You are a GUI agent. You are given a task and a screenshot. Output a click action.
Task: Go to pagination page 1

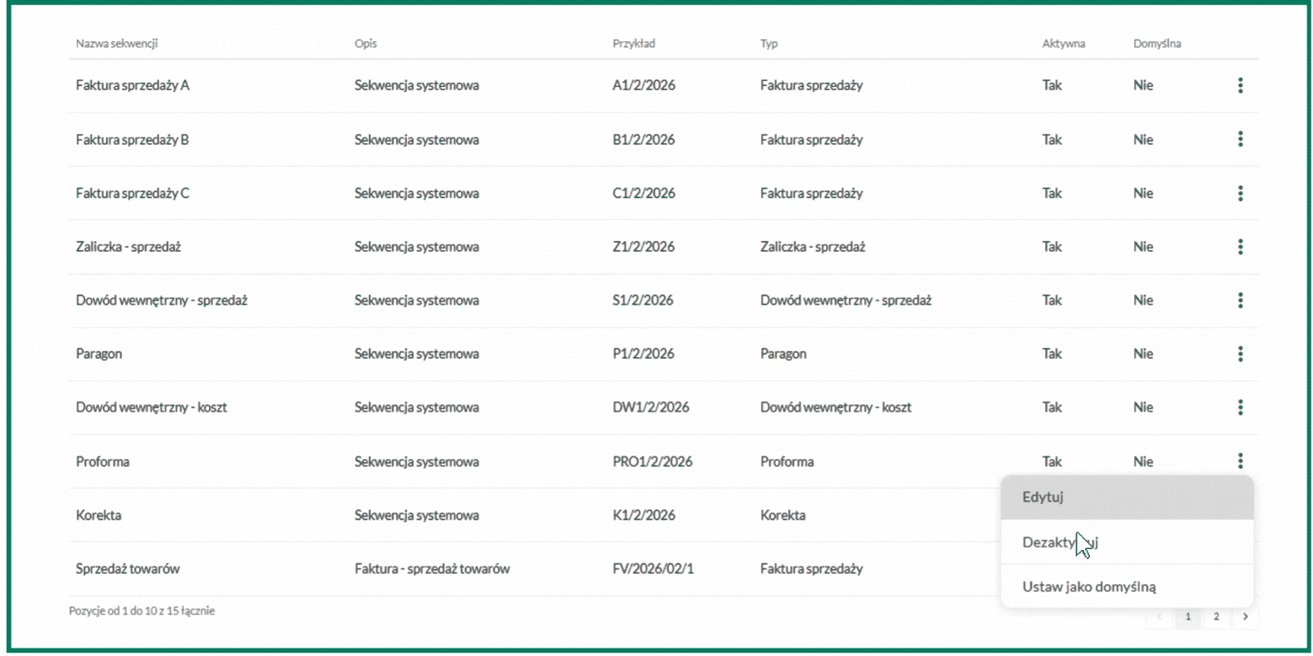coord(1188,616)
